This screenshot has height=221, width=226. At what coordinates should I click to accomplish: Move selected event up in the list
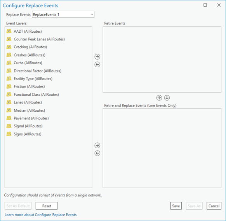[159, 98]
